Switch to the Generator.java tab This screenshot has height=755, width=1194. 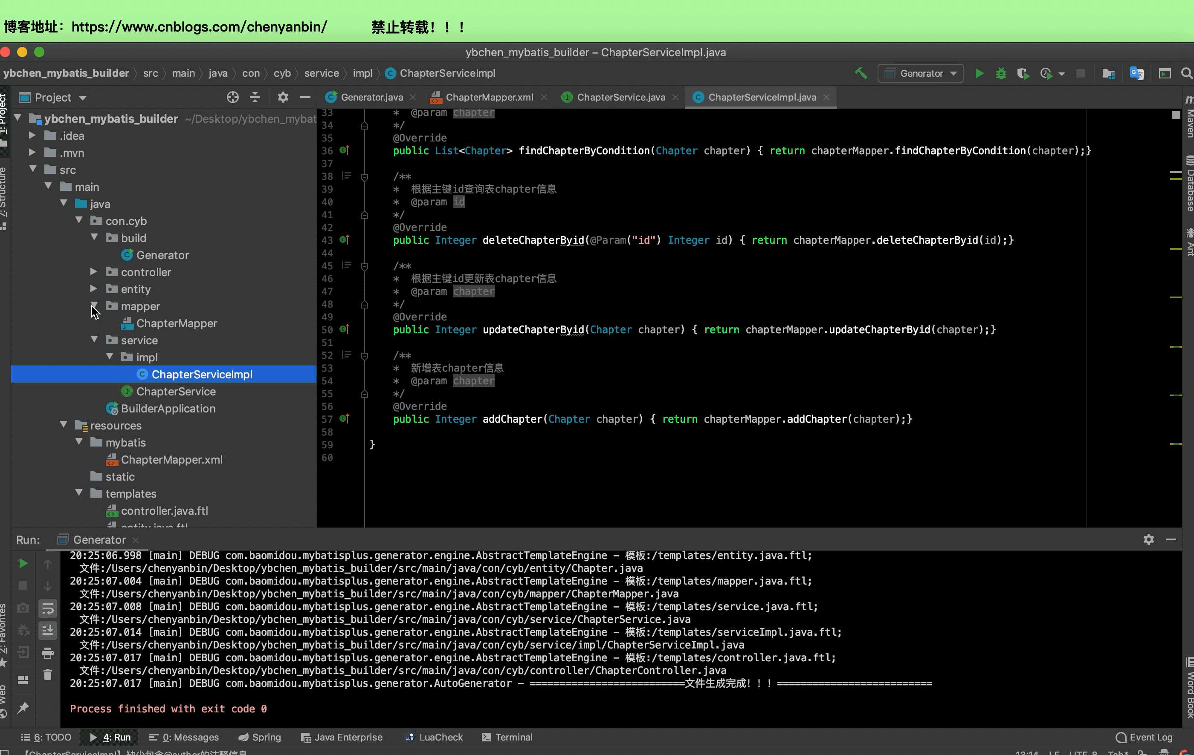pyautogui.click(x=371, y=98)
